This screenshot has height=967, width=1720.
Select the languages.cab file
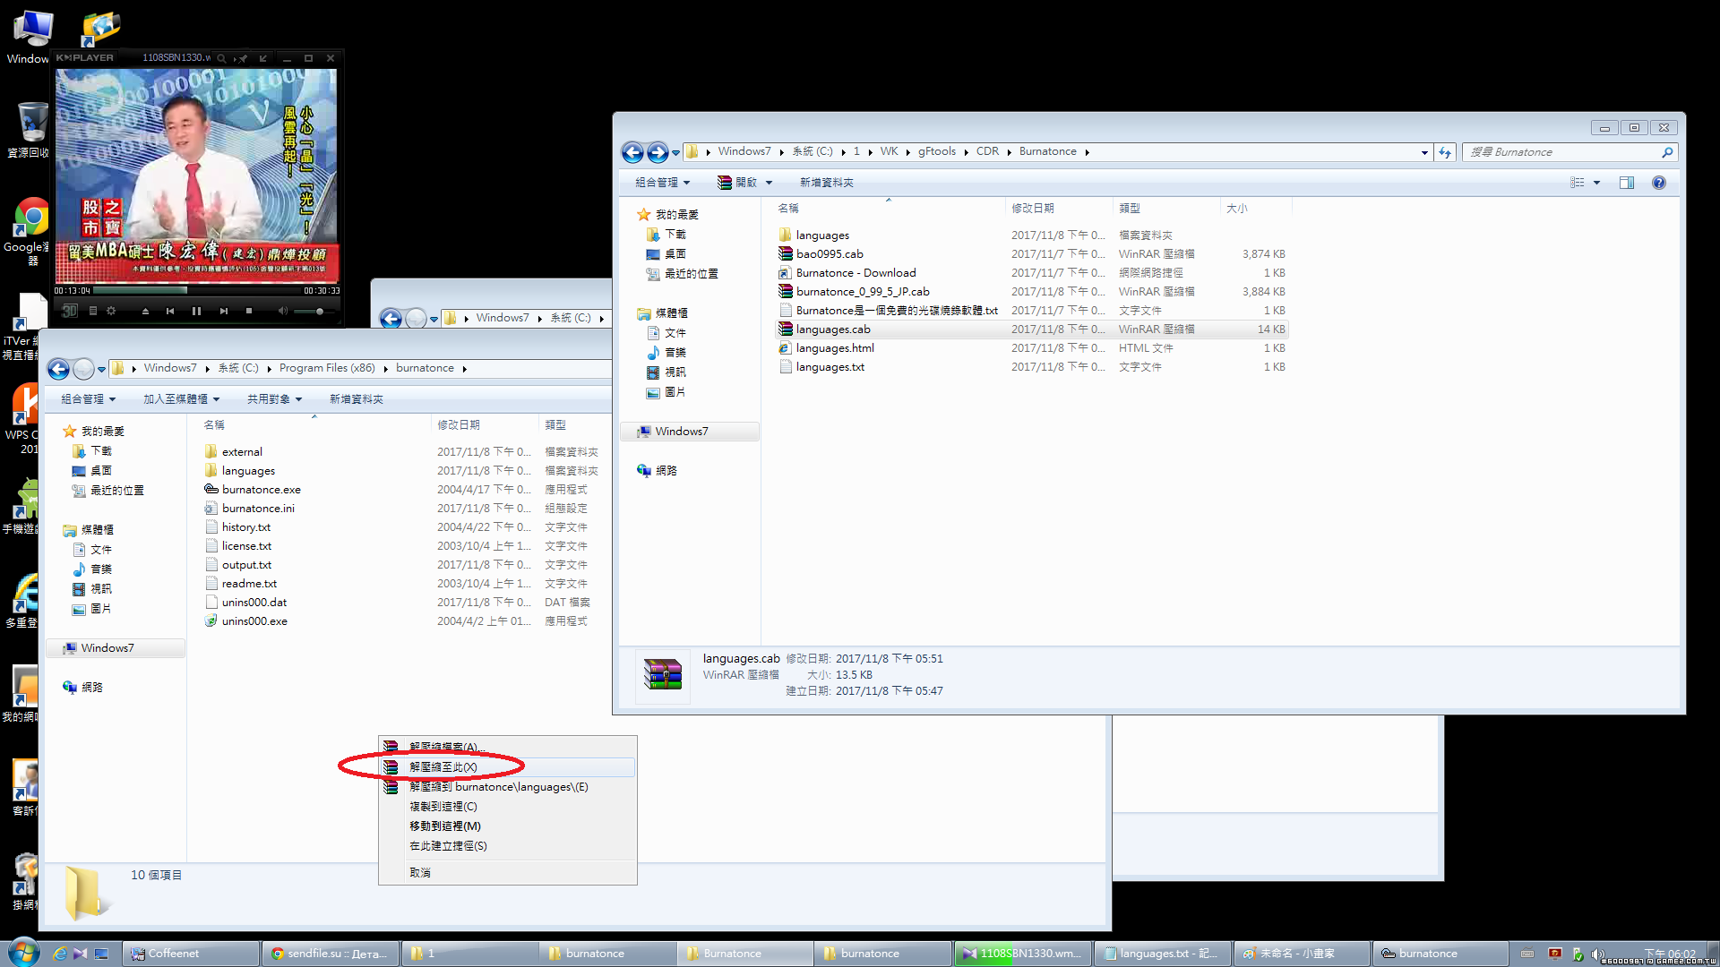pos(833,329)
